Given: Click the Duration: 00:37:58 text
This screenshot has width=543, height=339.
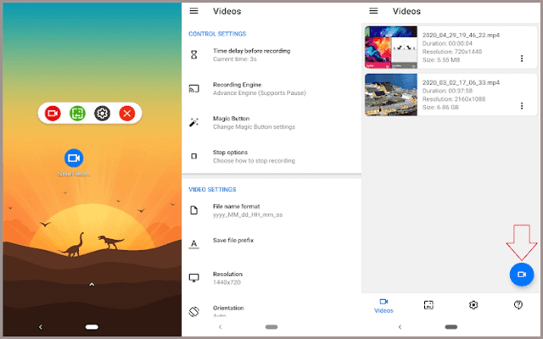Looking at the screenshot, I should (x=447, y=91).
